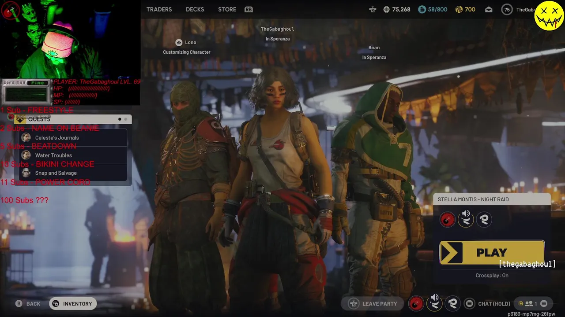
Task: Click the yellow location pin in party widget
Action: pyautogui.click(x=521, y=304)
